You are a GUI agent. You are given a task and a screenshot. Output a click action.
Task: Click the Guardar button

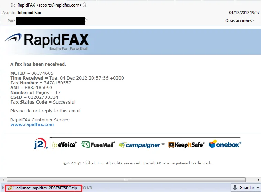tap(243, 188)
